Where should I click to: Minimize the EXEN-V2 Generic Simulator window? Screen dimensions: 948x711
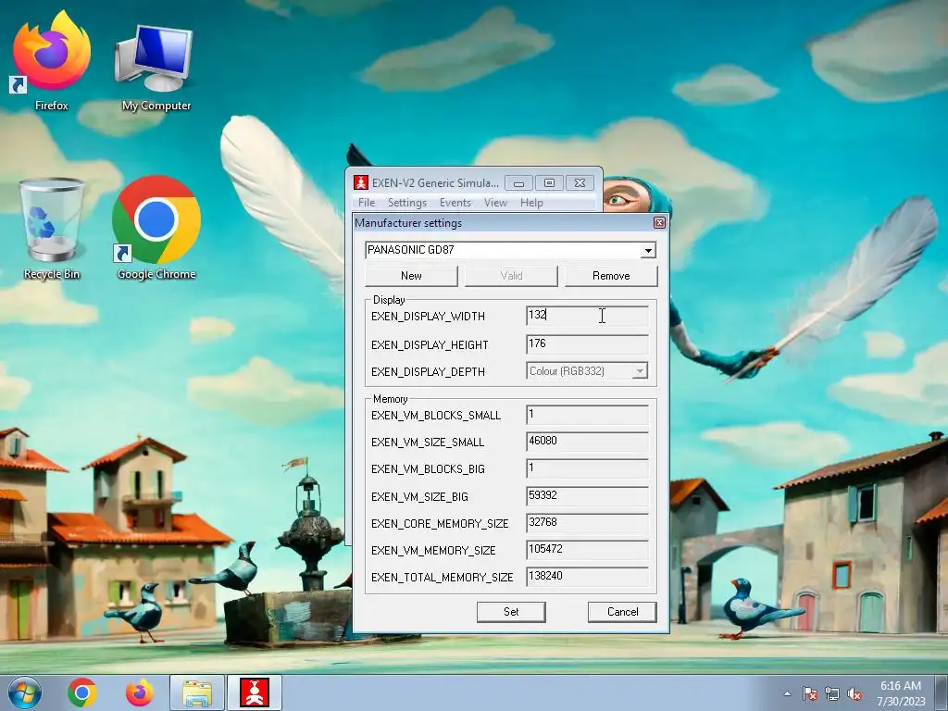point(518,183)
